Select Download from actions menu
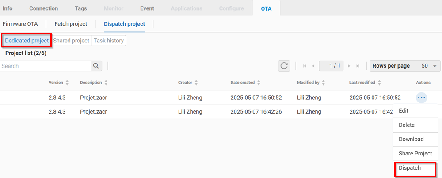Viewport: 442px width, 178px height. point(411,139)
